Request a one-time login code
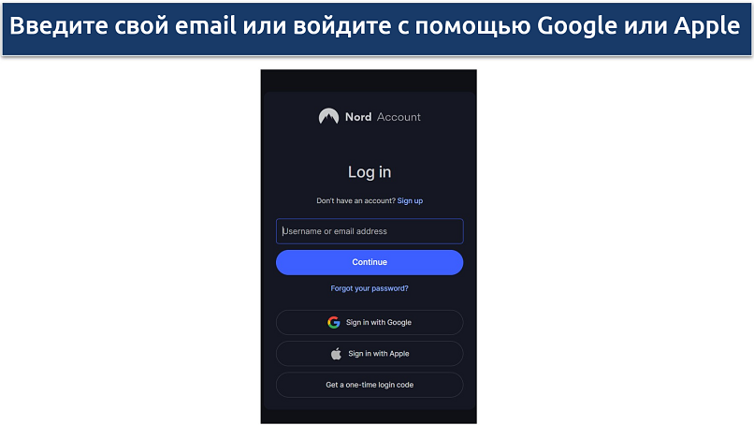 (370, 385)
